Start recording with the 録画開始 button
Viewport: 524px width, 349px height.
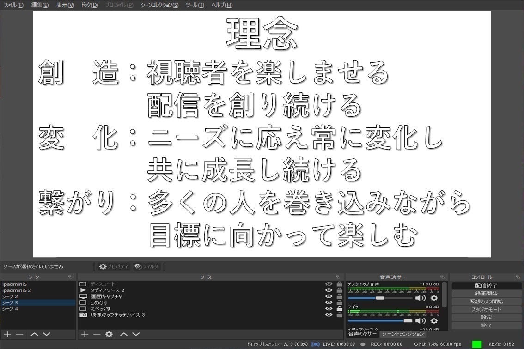tap(486, 294)
